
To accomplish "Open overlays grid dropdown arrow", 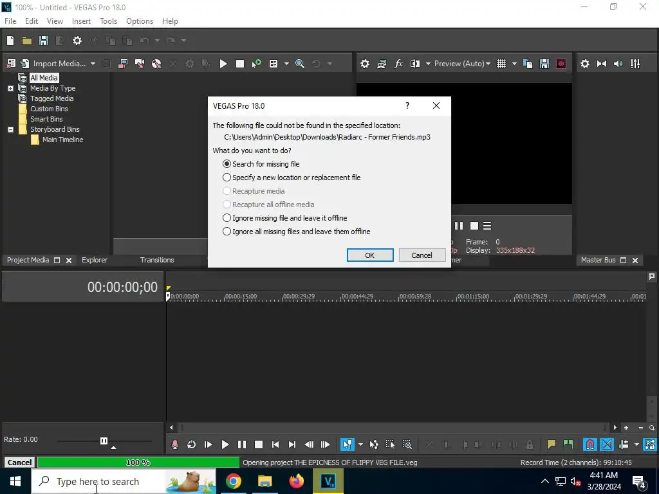I will (514, 64).
